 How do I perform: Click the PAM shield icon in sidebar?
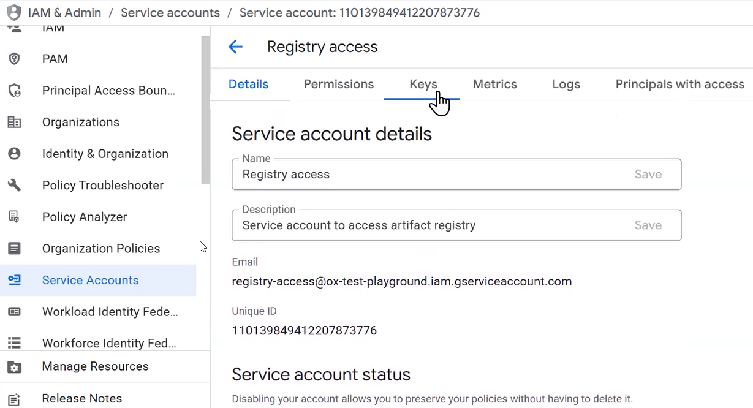(x=14, y=59)
